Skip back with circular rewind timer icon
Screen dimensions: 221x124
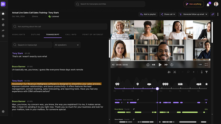tap(148, 65)
